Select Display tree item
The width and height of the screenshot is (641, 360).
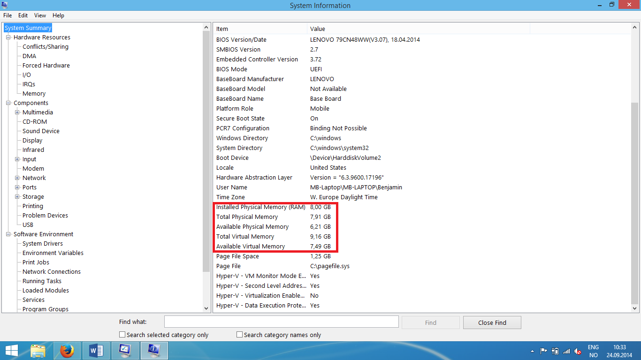32,141
